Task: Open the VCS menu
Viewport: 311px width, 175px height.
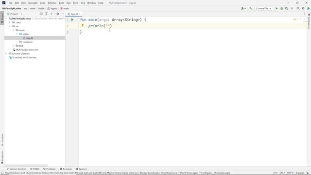Action: (x=83, y=3)
